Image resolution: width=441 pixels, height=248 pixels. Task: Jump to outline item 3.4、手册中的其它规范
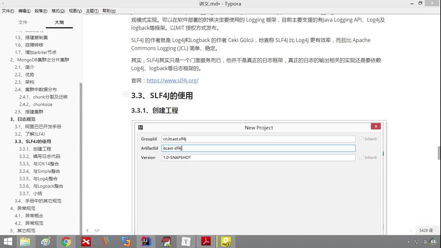click(38, 201)
